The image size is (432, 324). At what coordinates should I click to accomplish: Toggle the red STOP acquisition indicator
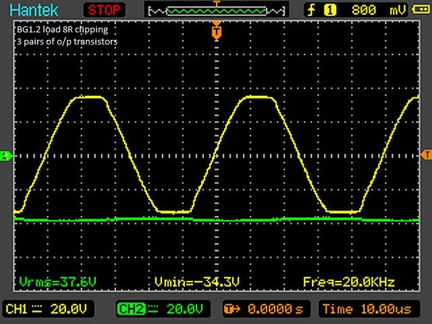click(x=104, y=9)
